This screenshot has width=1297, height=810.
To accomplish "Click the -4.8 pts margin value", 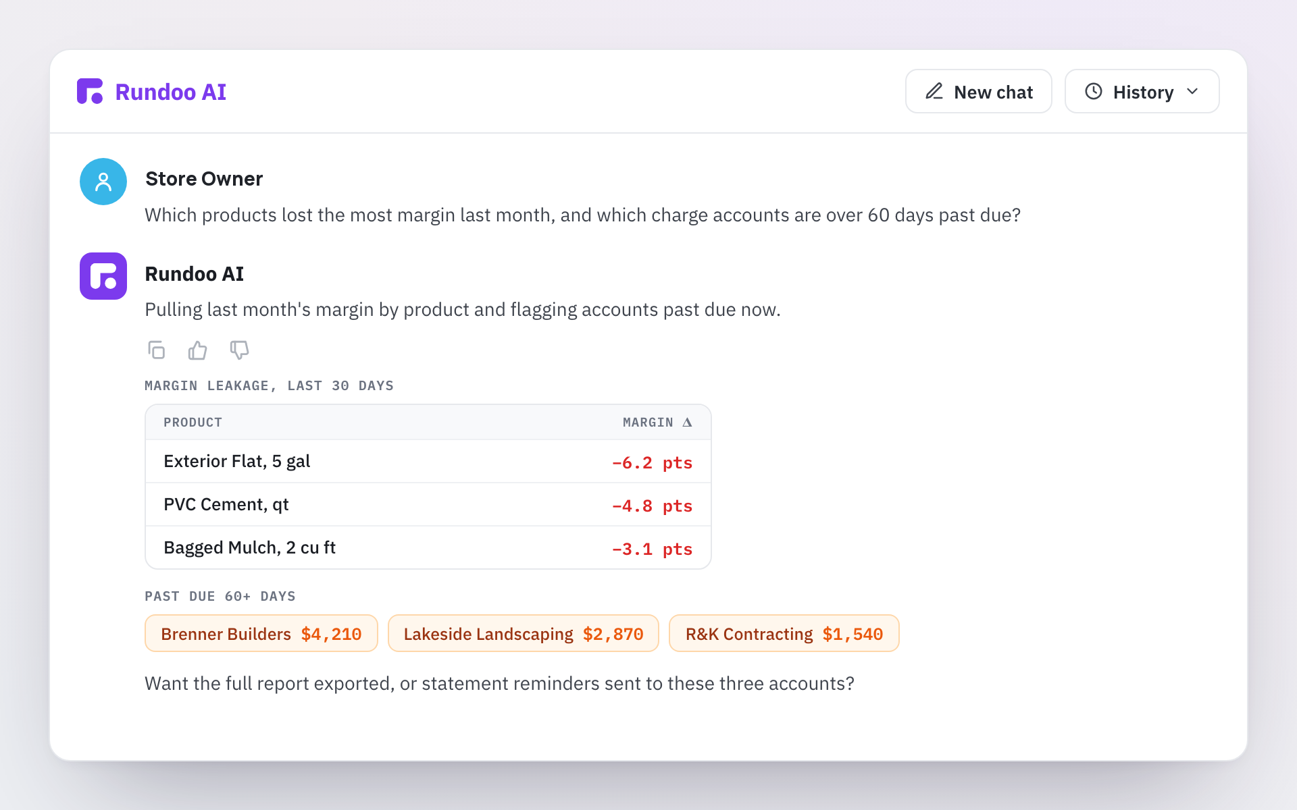I will coord(652,506).
